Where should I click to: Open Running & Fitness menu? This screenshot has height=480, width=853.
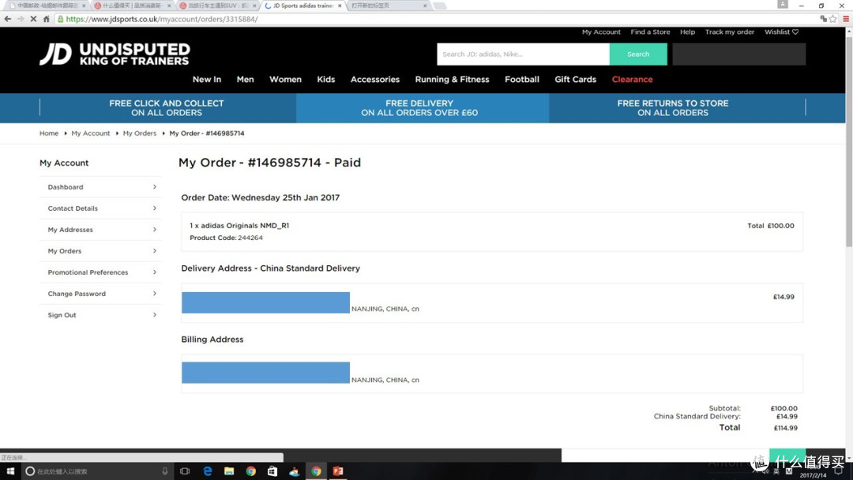[452, 80]
